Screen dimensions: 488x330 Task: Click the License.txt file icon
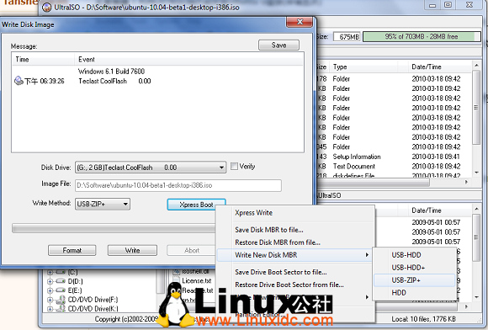click(x=177, y=280)
